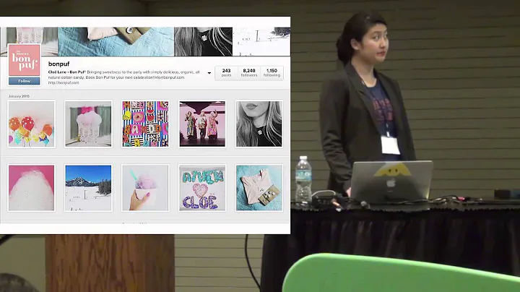Click the snowy white header banner image
The image size is (520, 292).
pyautogui.click(x=261, y=41)
